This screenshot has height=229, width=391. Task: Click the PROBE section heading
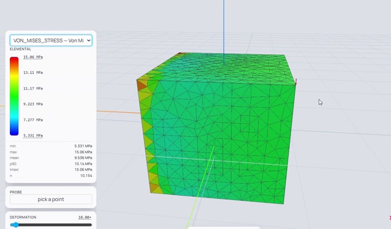tap(16, 192)
